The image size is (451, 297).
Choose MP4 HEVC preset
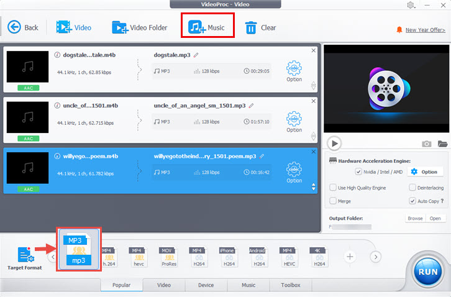(x=289, y=257)
